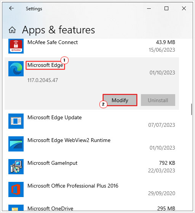
Task: Click the vertical scrollbar thumb
Action: tap(192, 109)
